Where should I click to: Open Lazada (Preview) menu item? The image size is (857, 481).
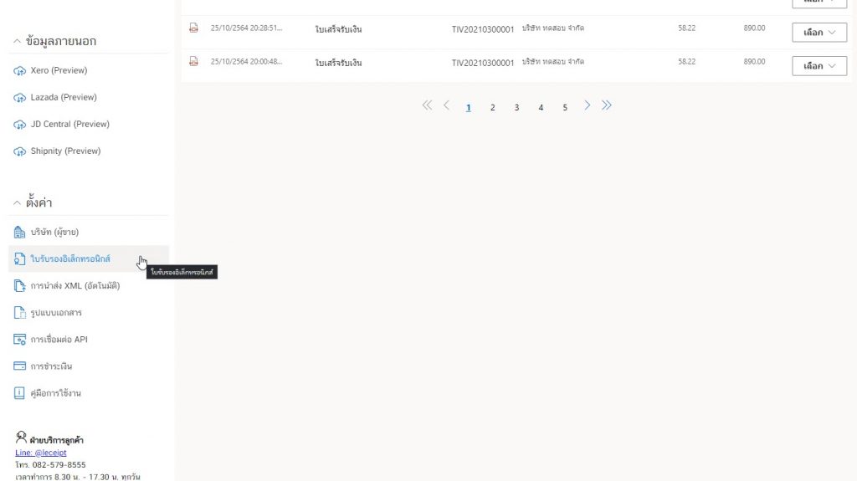click(x=89, y=97)
